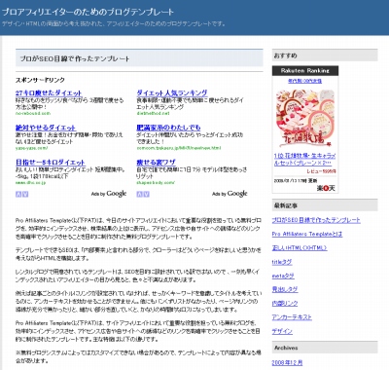
Task: Click Ads by Google beside 目指せ-5キロダイエット ad
Action: point(109,194)
